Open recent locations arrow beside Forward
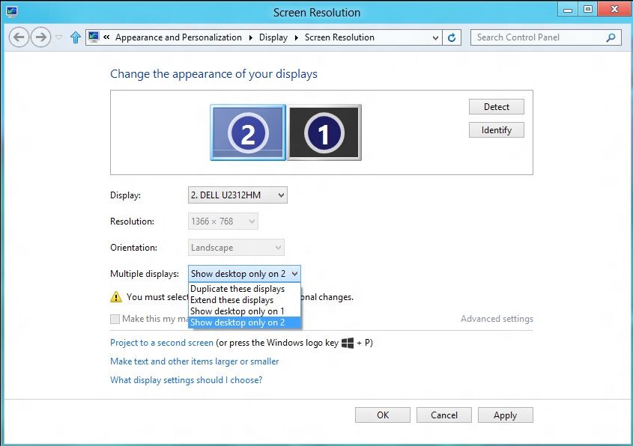Viewport: 633px width, 446px height. [59, 37]
